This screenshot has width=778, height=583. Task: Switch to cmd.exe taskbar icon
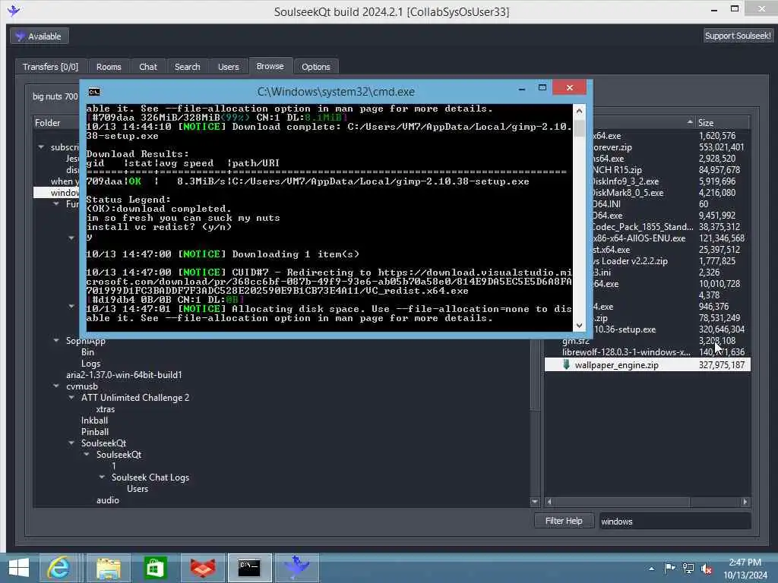click(x=249, y=568)
